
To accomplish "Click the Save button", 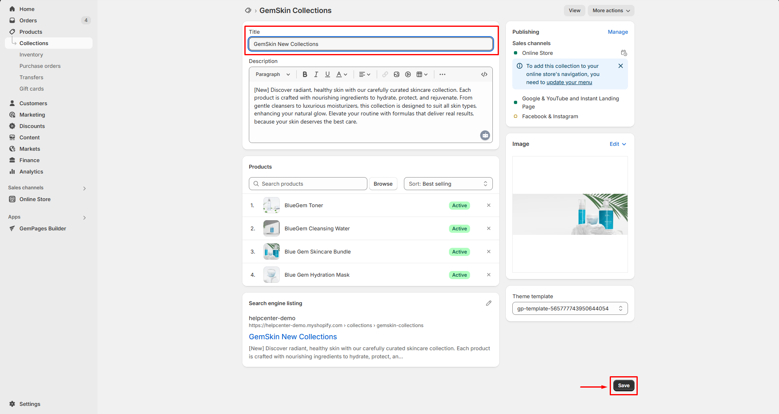I will click(624, 386).
